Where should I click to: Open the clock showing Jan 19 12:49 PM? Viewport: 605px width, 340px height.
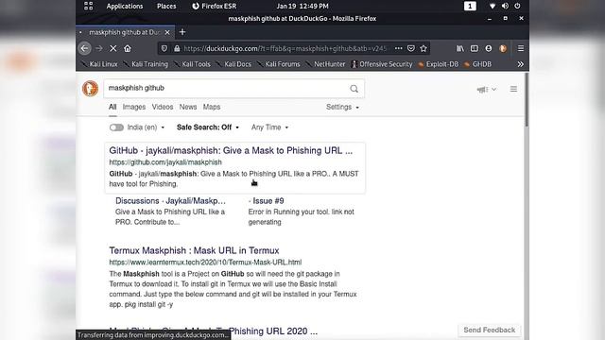tap(302, 7)
